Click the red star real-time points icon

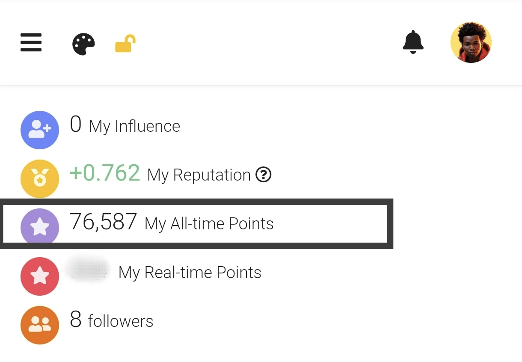pos(40,276)
